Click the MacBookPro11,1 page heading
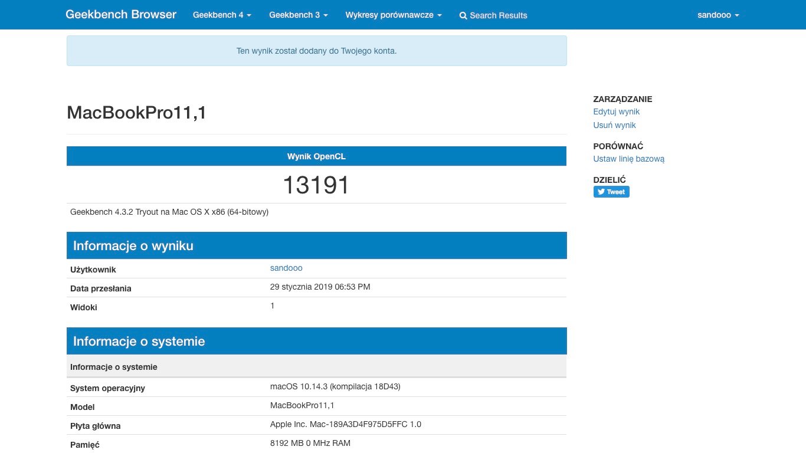The height and width of the screenshot is (453, 806). pos(137,113)
